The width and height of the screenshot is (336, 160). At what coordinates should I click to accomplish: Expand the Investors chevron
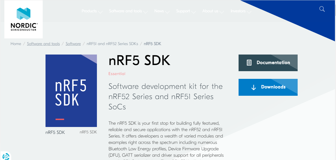pyautogui.click(x=249, y=12)
